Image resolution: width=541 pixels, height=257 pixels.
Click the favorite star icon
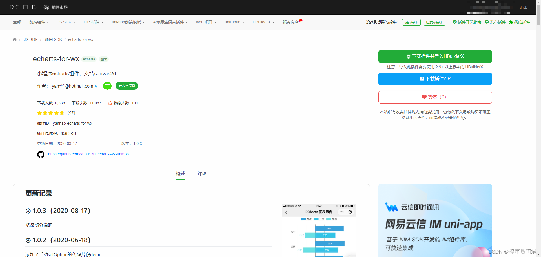click(110, 103)
